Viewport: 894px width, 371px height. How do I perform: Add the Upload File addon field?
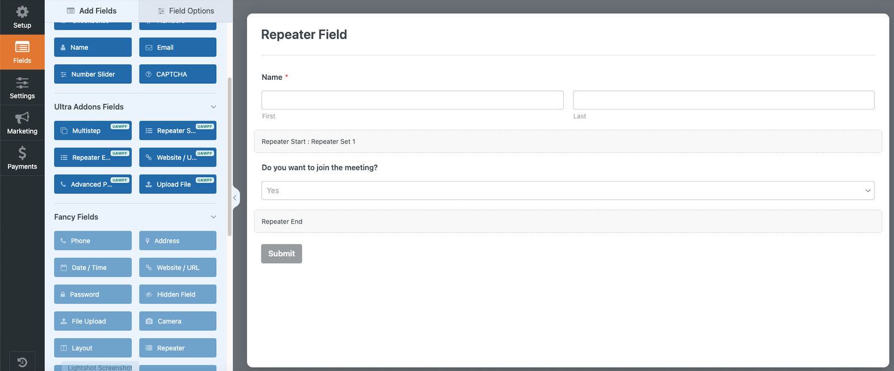[x=178, y=184]
